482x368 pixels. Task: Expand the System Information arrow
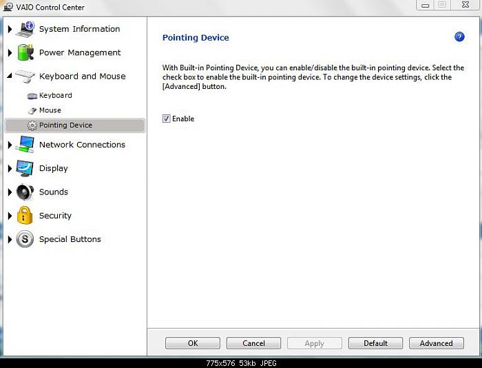[10, 29]
